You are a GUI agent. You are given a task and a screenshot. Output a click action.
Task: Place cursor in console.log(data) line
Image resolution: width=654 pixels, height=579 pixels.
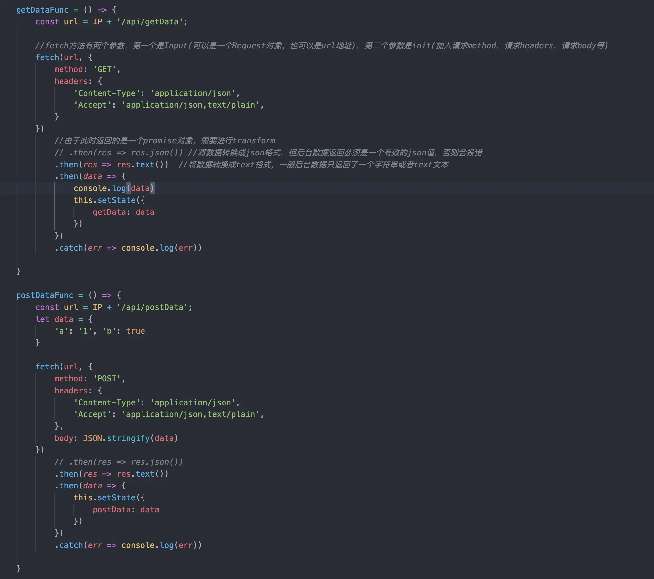[x=113, y=188]
